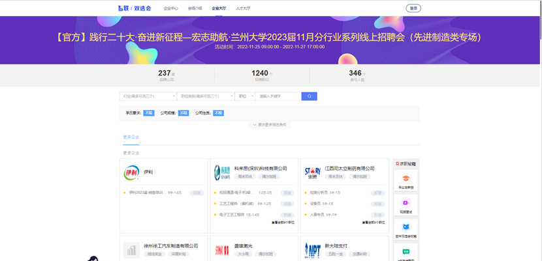Viewport: 542px width, 261px height.
Task: Open the 行业 industry dropdown
Action: [x=148, y=96]
